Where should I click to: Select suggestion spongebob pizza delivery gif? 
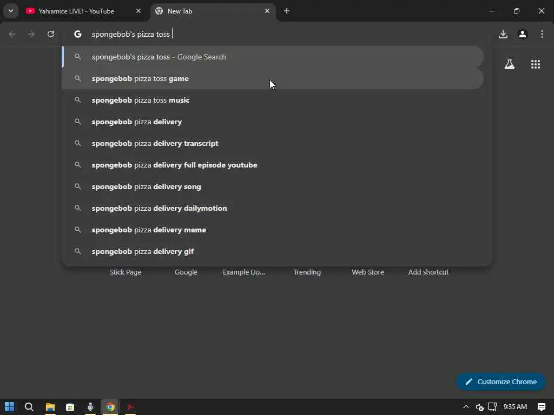click(x=273, y=251)
